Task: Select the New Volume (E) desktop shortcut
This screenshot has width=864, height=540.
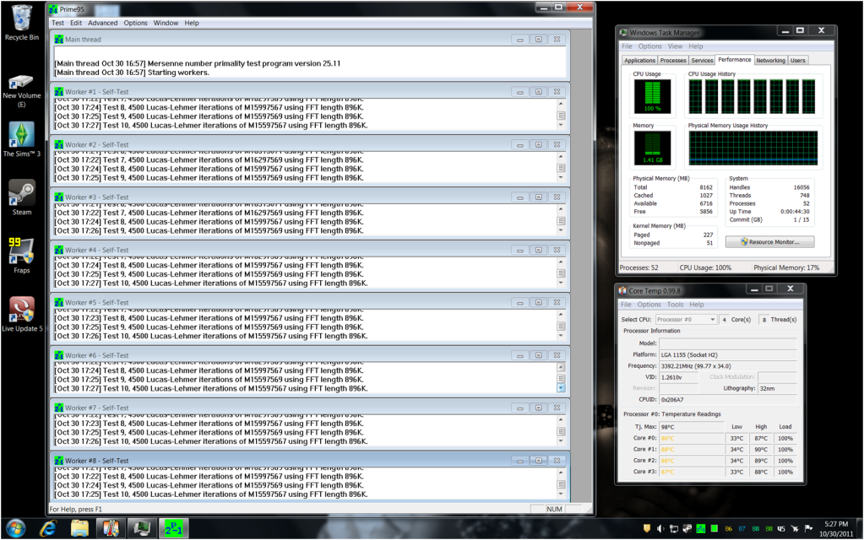Action: (x=21, y=91)
